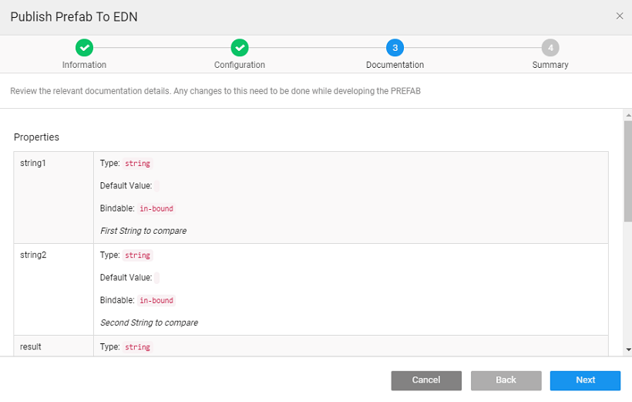
Task: Switch to the Configuration step label
Action: click(240, 65)
